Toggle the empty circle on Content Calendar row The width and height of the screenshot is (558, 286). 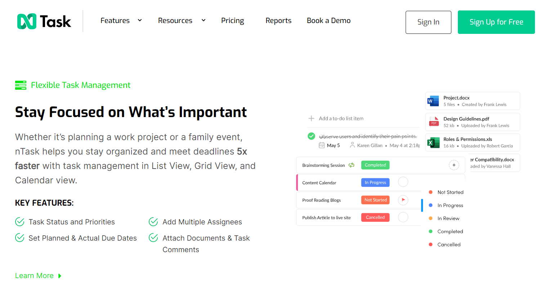pos(403,182)
